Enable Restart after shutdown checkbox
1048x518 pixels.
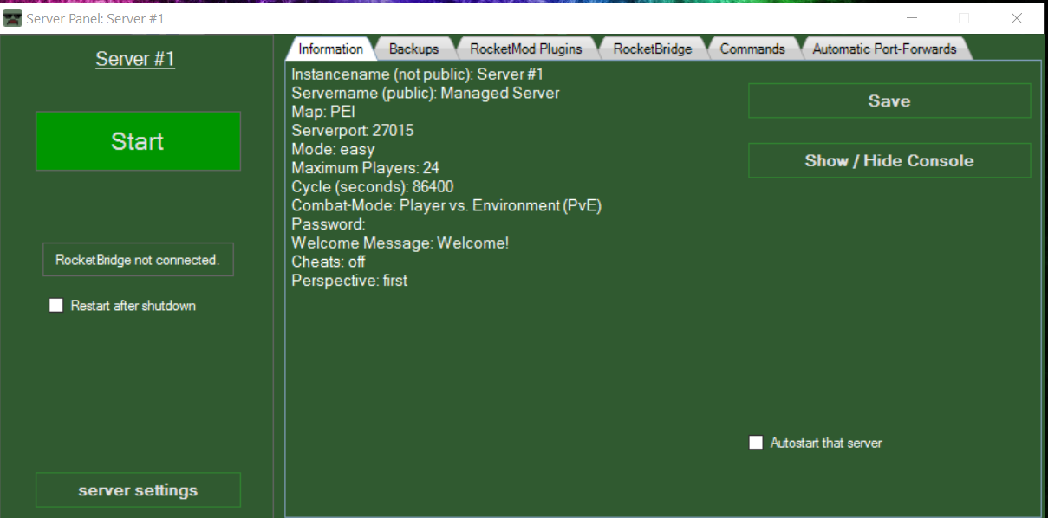point(56,306)
